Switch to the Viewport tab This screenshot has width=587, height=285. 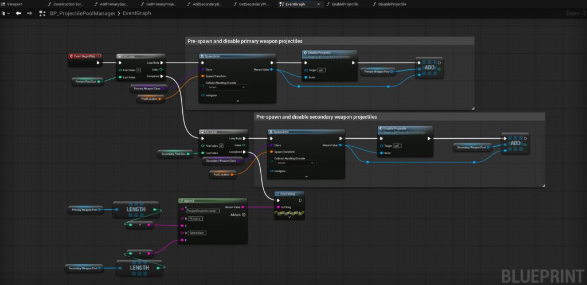(14, 4)
